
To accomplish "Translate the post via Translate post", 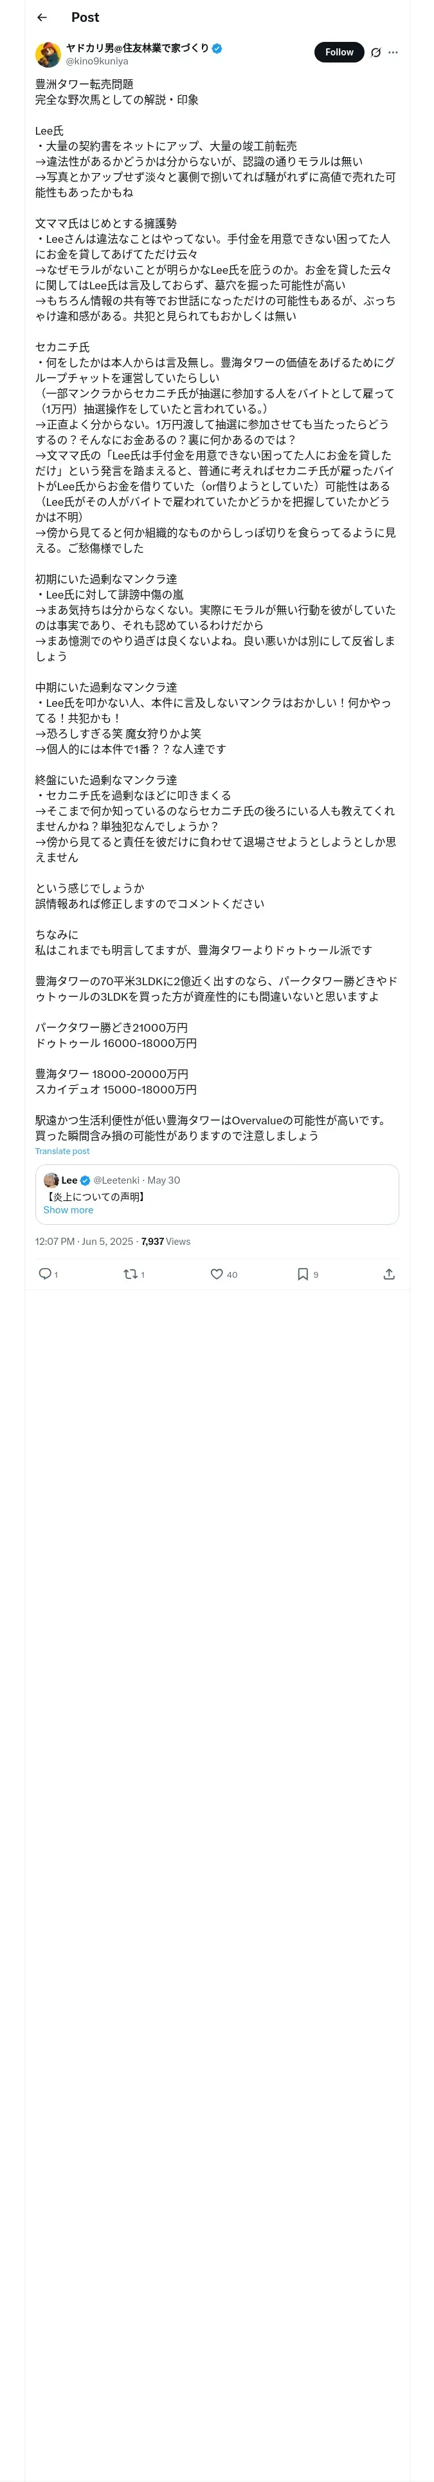I will tap(62, 1151).
